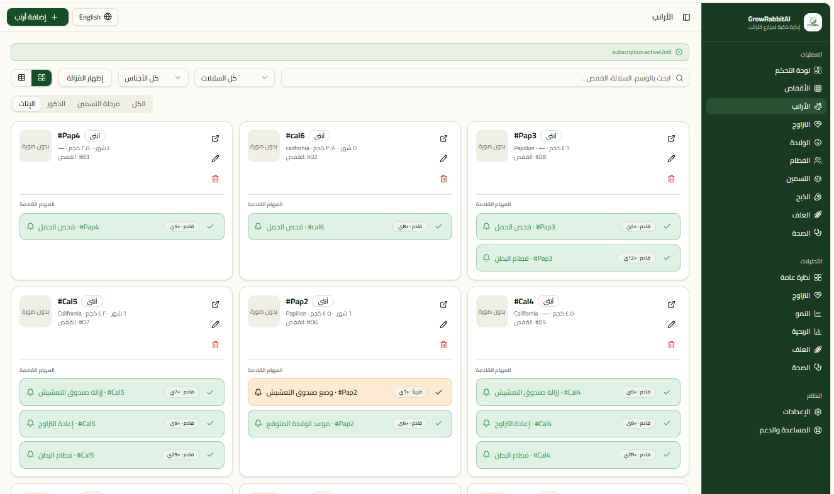This screenshot has height=494, width=834.
Task: Click the subscription.activeUntil banner
Action: (x=350, y=52)
